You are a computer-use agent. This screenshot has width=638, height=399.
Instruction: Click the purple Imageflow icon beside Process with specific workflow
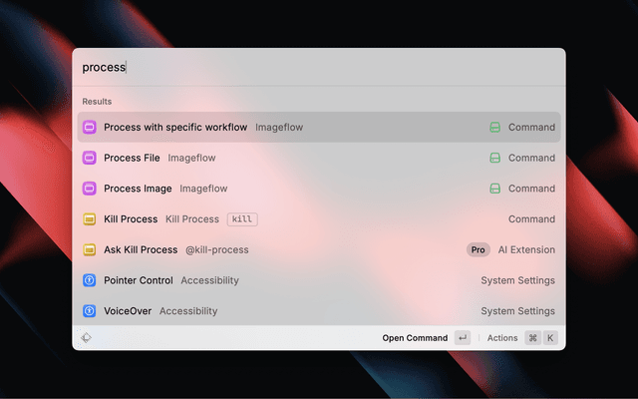(89, 128)
